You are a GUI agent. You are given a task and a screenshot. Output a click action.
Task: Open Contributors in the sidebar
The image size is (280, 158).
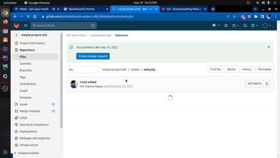(28, 84)
